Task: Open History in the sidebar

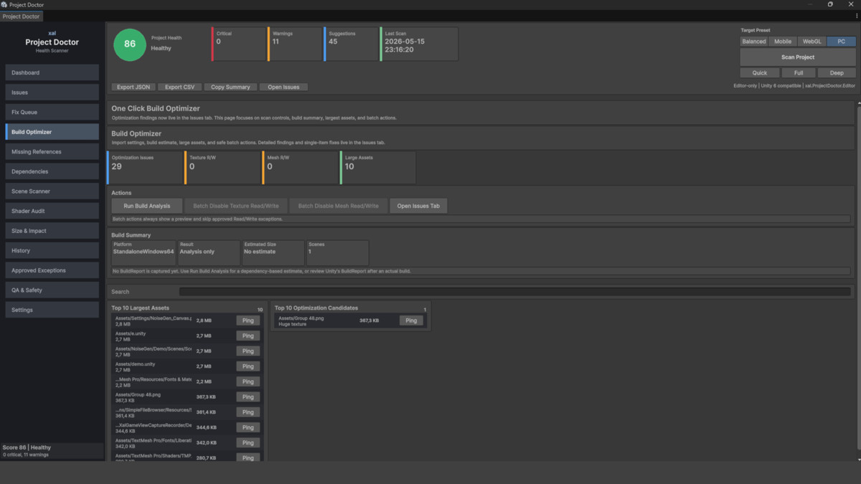Action: click(x=52, y=251)
